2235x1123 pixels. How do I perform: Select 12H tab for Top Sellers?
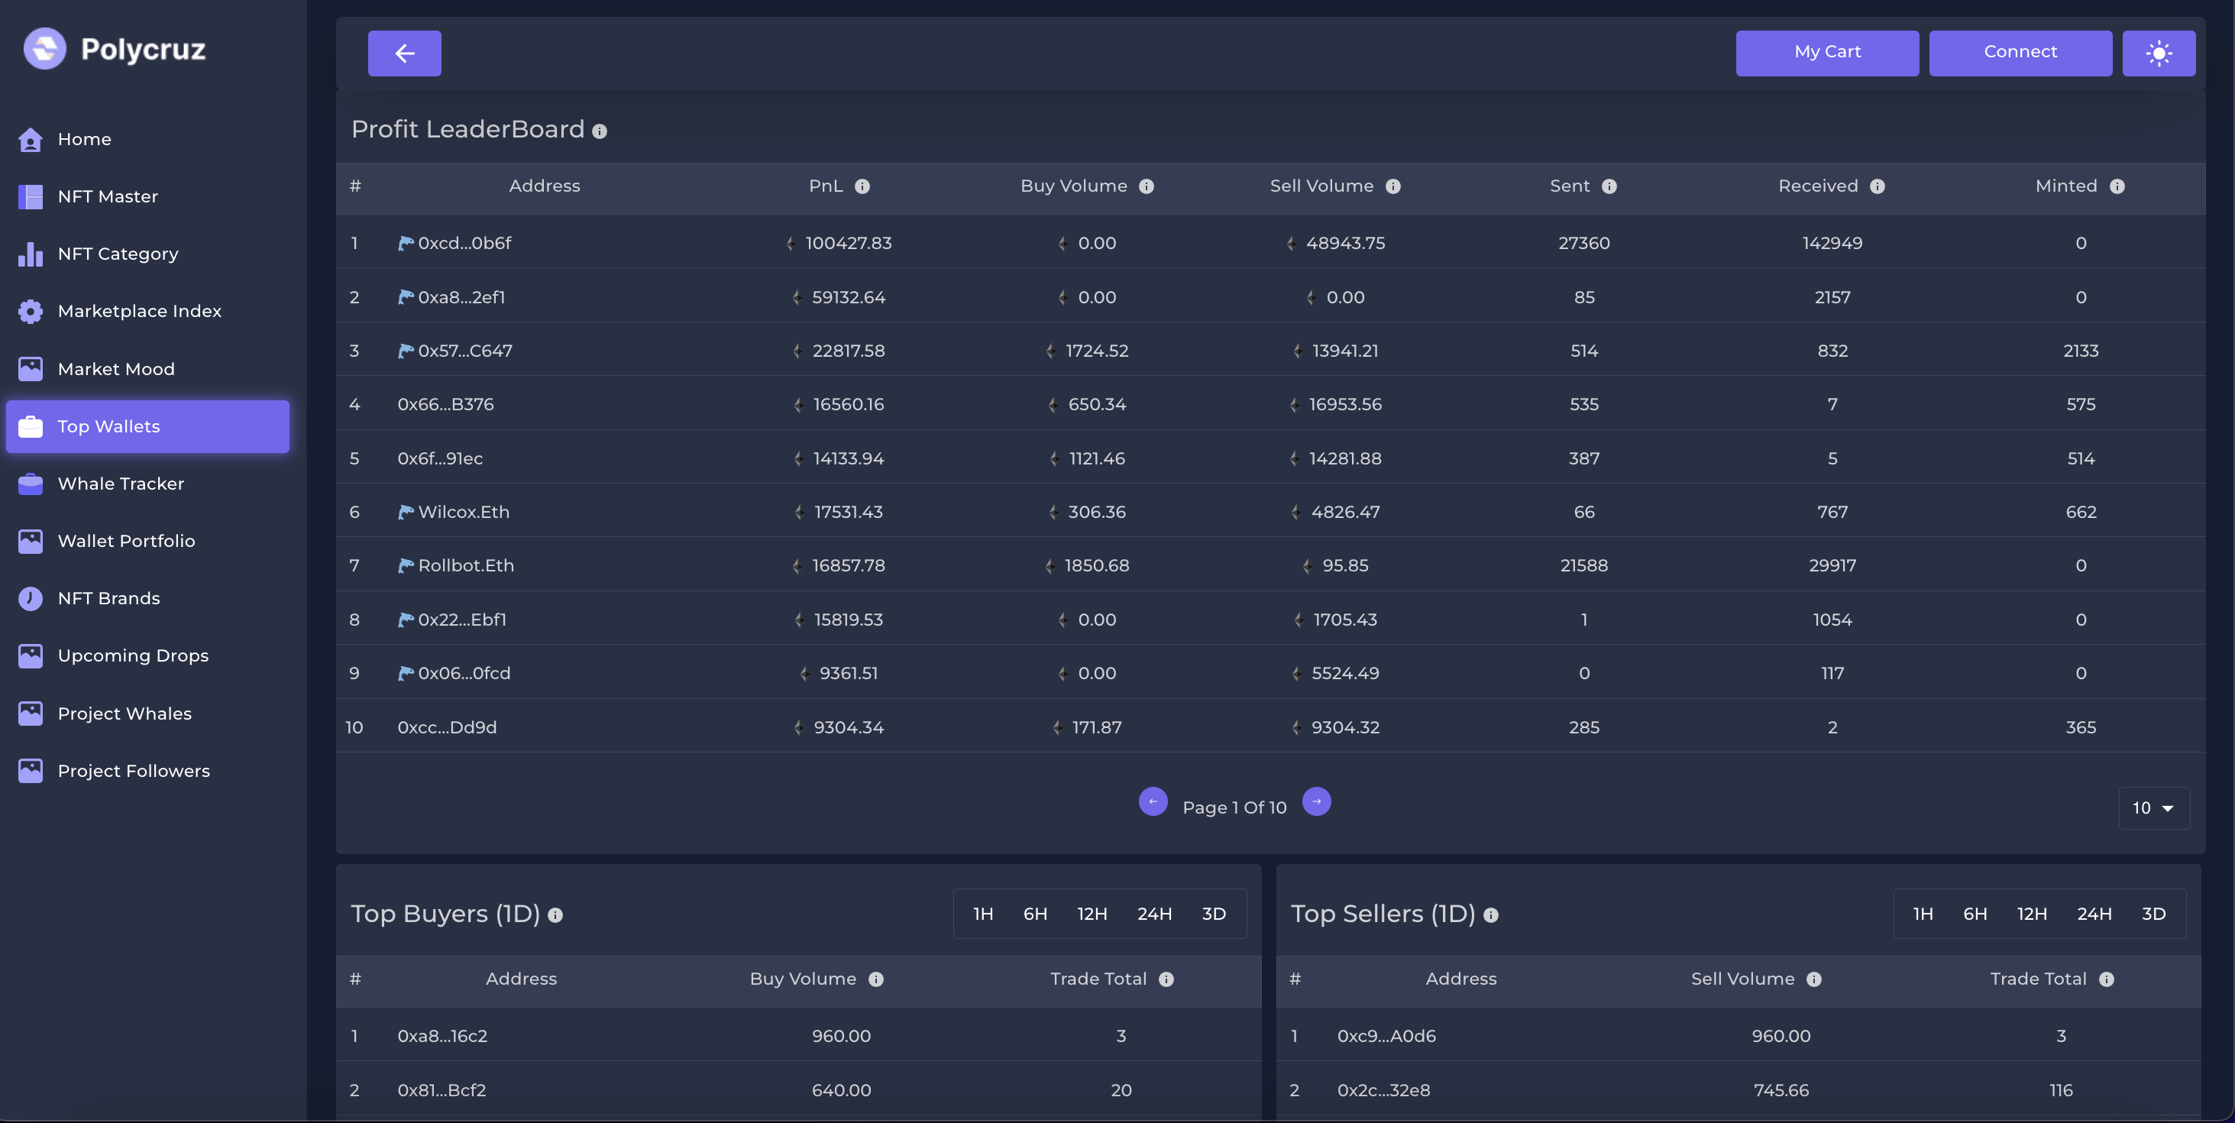click(2032, 914)
